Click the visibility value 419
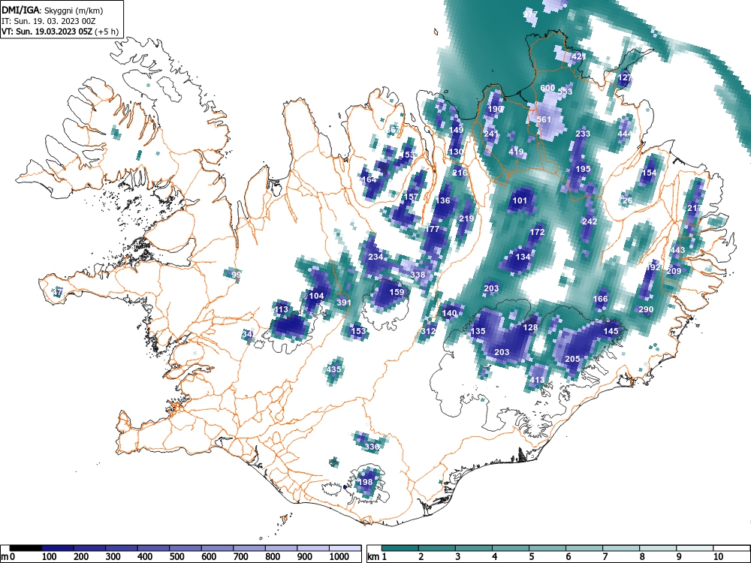751x563 pixels. coord(516,152)
